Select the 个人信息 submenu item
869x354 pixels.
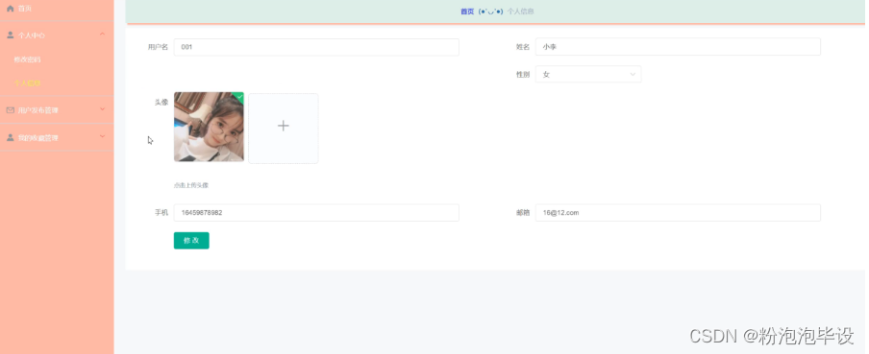pos(27,83)
